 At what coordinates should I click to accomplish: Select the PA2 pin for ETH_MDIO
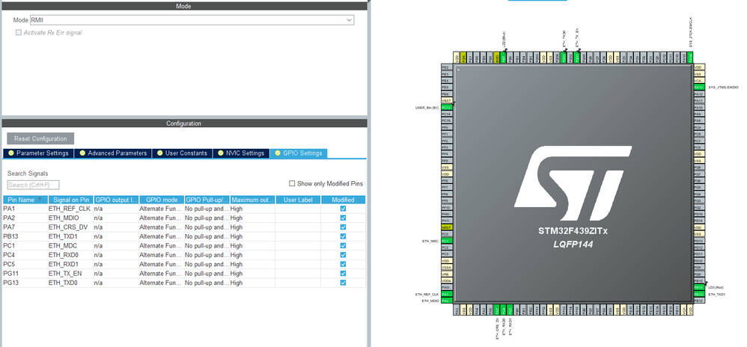447,301
